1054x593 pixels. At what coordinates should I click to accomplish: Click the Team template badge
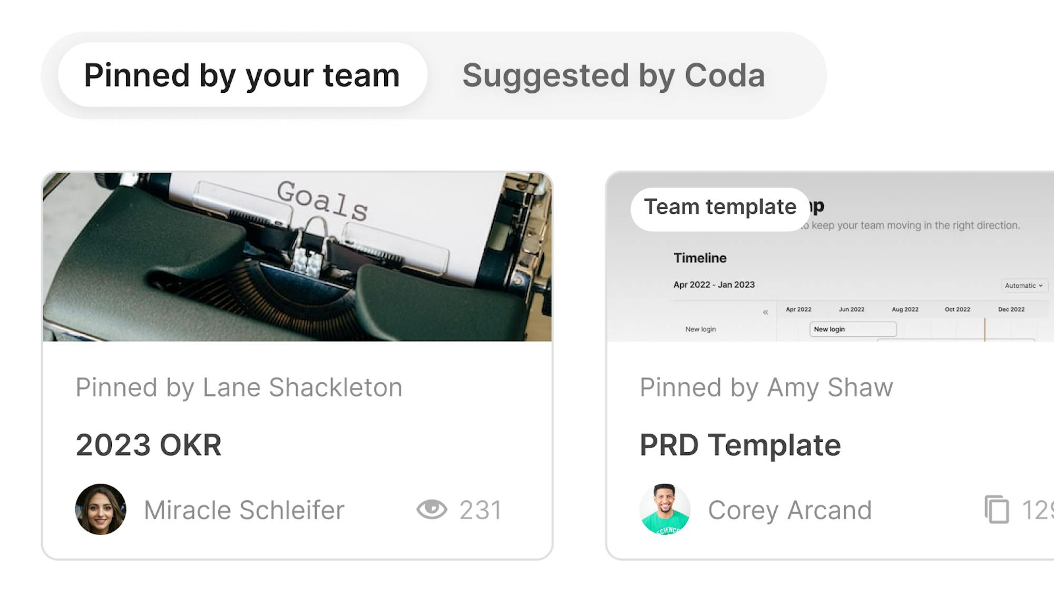[720, 208]
